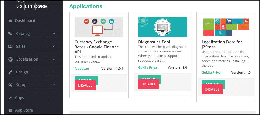Click the Currency Exchange Rates title
Screen dimensions: 260x115
click(x=97, y=47)
